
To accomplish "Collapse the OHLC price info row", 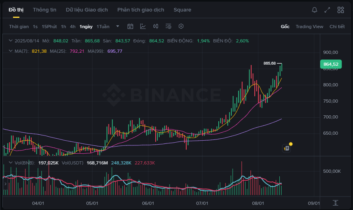I will (11, 41).
